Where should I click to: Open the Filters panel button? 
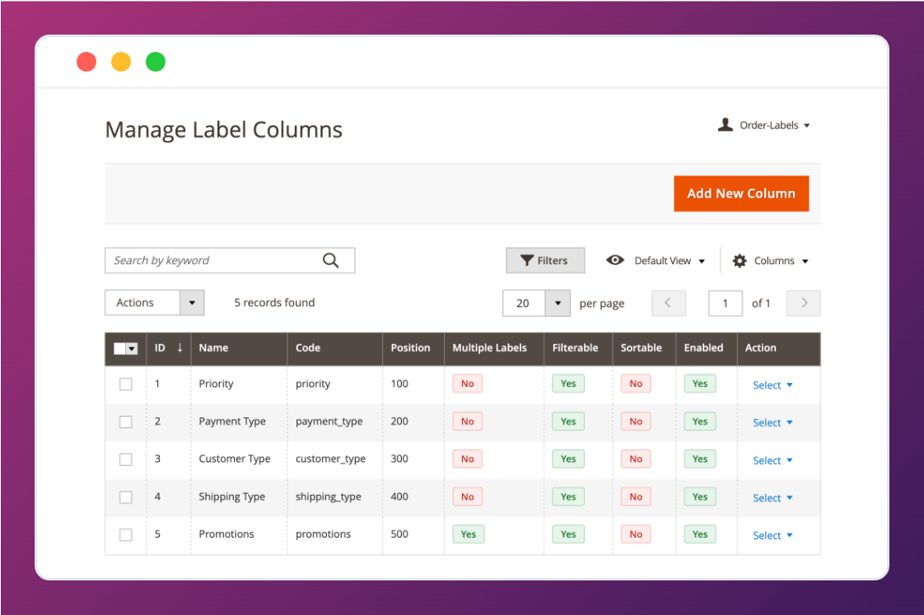545,260
